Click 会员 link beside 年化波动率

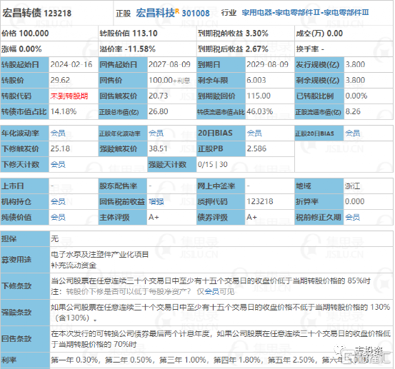(58, 133)
